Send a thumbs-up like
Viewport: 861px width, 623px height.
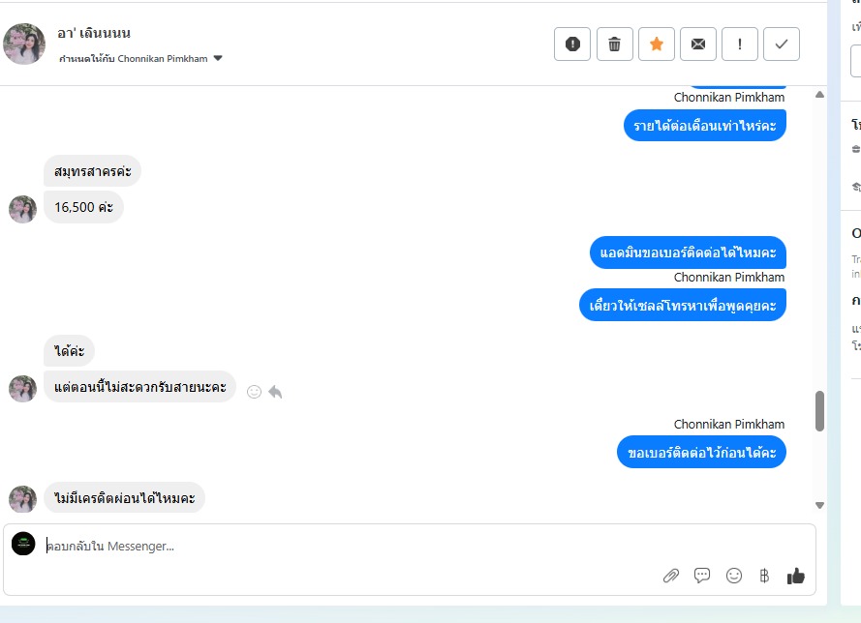click(796, 576)
